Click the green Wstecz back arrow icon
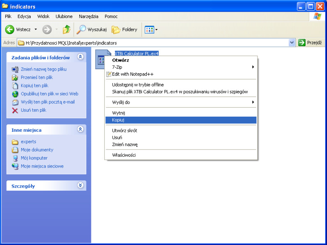The width and height of the screenshot is (327, 245). (10, 29)
